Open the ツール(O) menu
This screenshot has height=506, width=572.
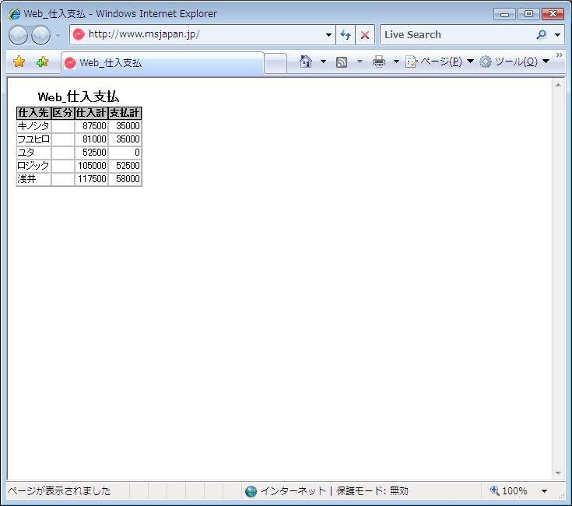tap(514, 61)
